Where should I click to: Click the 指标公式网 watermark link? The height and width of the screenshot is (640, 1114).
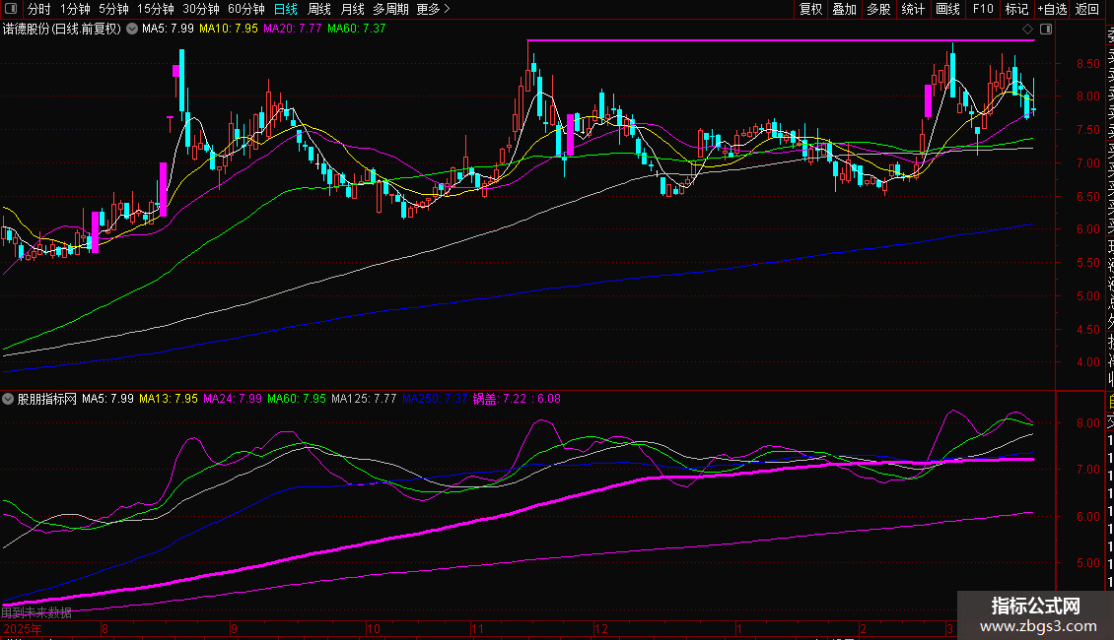(1035, 615)
